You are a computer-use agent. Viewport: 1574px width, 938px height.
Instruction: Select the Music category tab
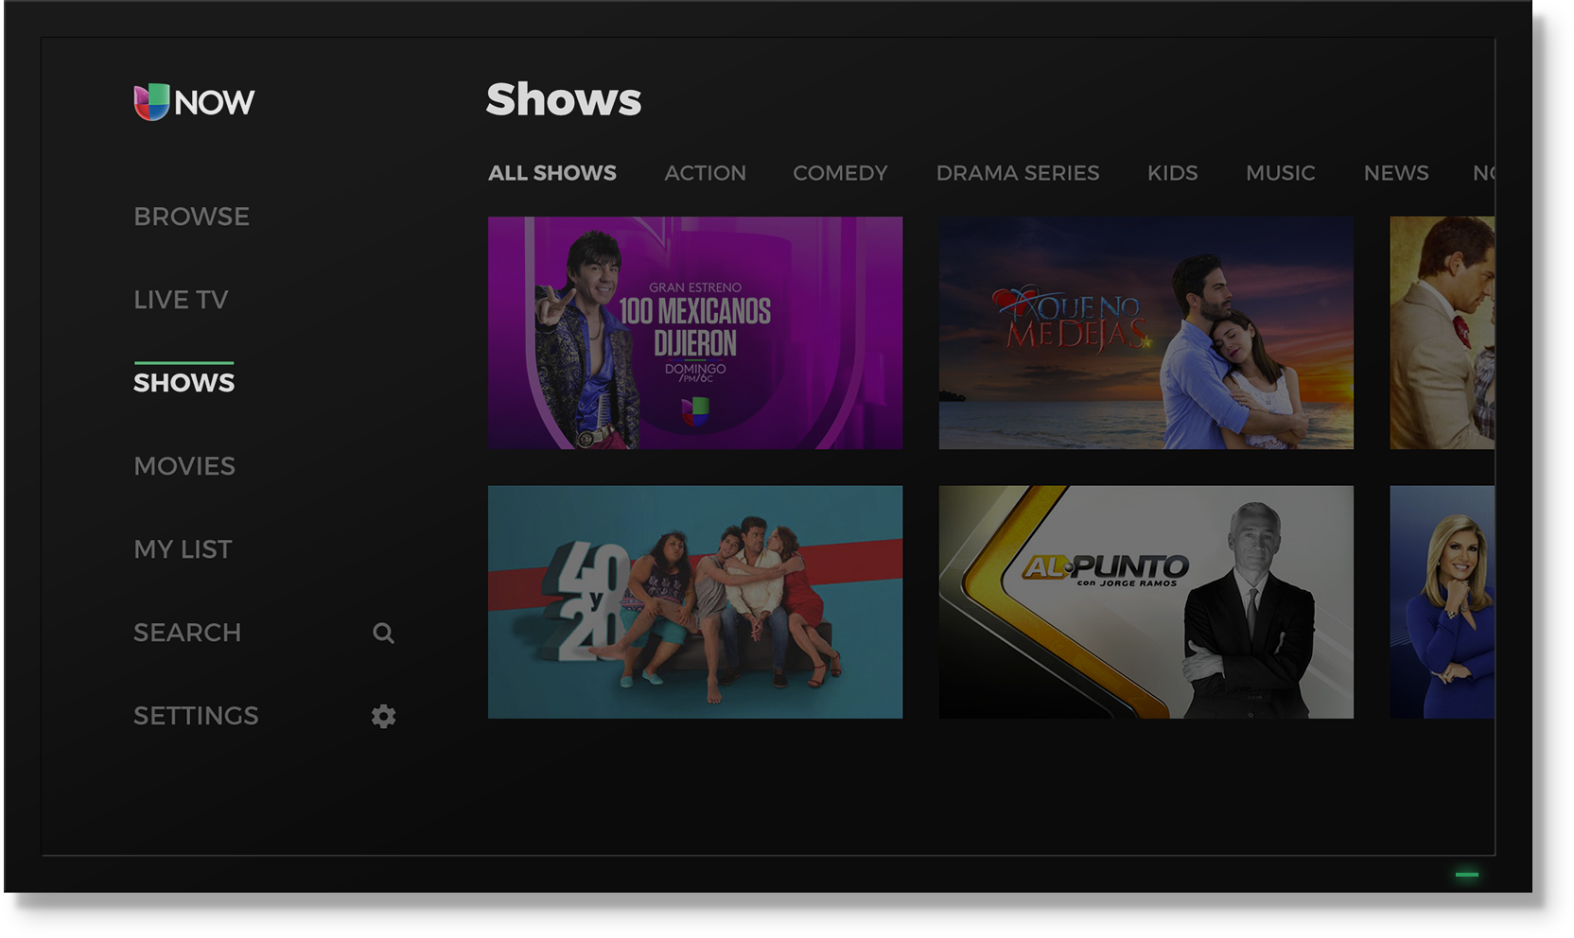pyautogui.click(x=1280, y=173)
